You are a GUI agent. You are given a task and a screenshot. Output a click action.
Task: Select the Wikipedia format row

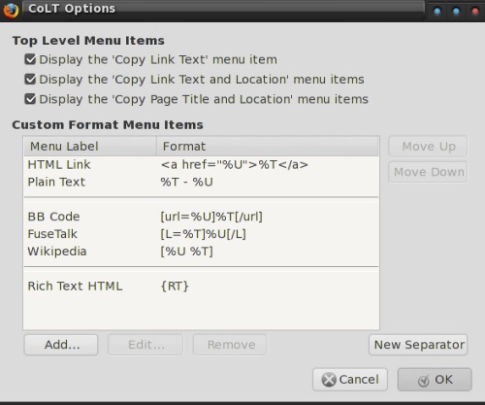pos(201,252)
